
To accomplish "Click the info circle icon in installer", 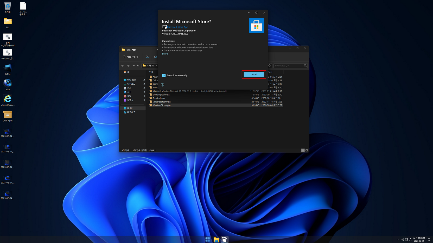I will pos(162,85).
